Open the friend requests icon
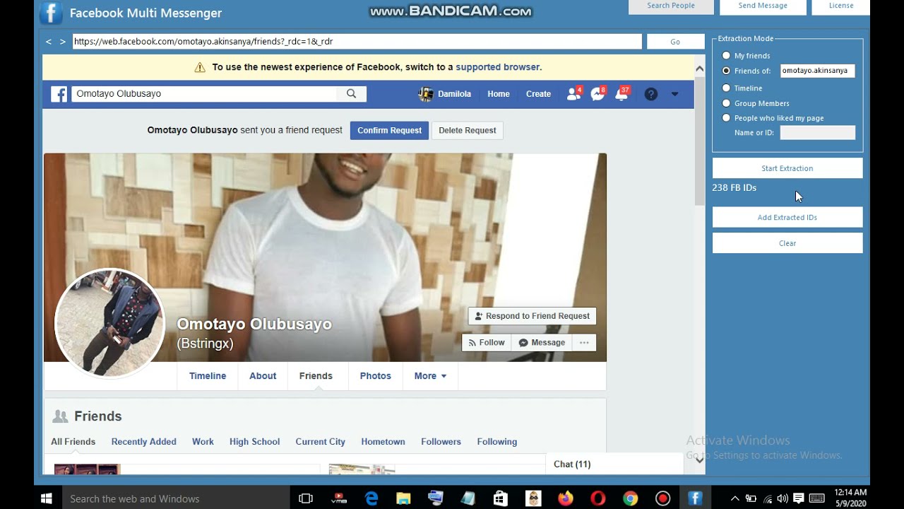The image size is (904, 509). (x=573, y=94)
